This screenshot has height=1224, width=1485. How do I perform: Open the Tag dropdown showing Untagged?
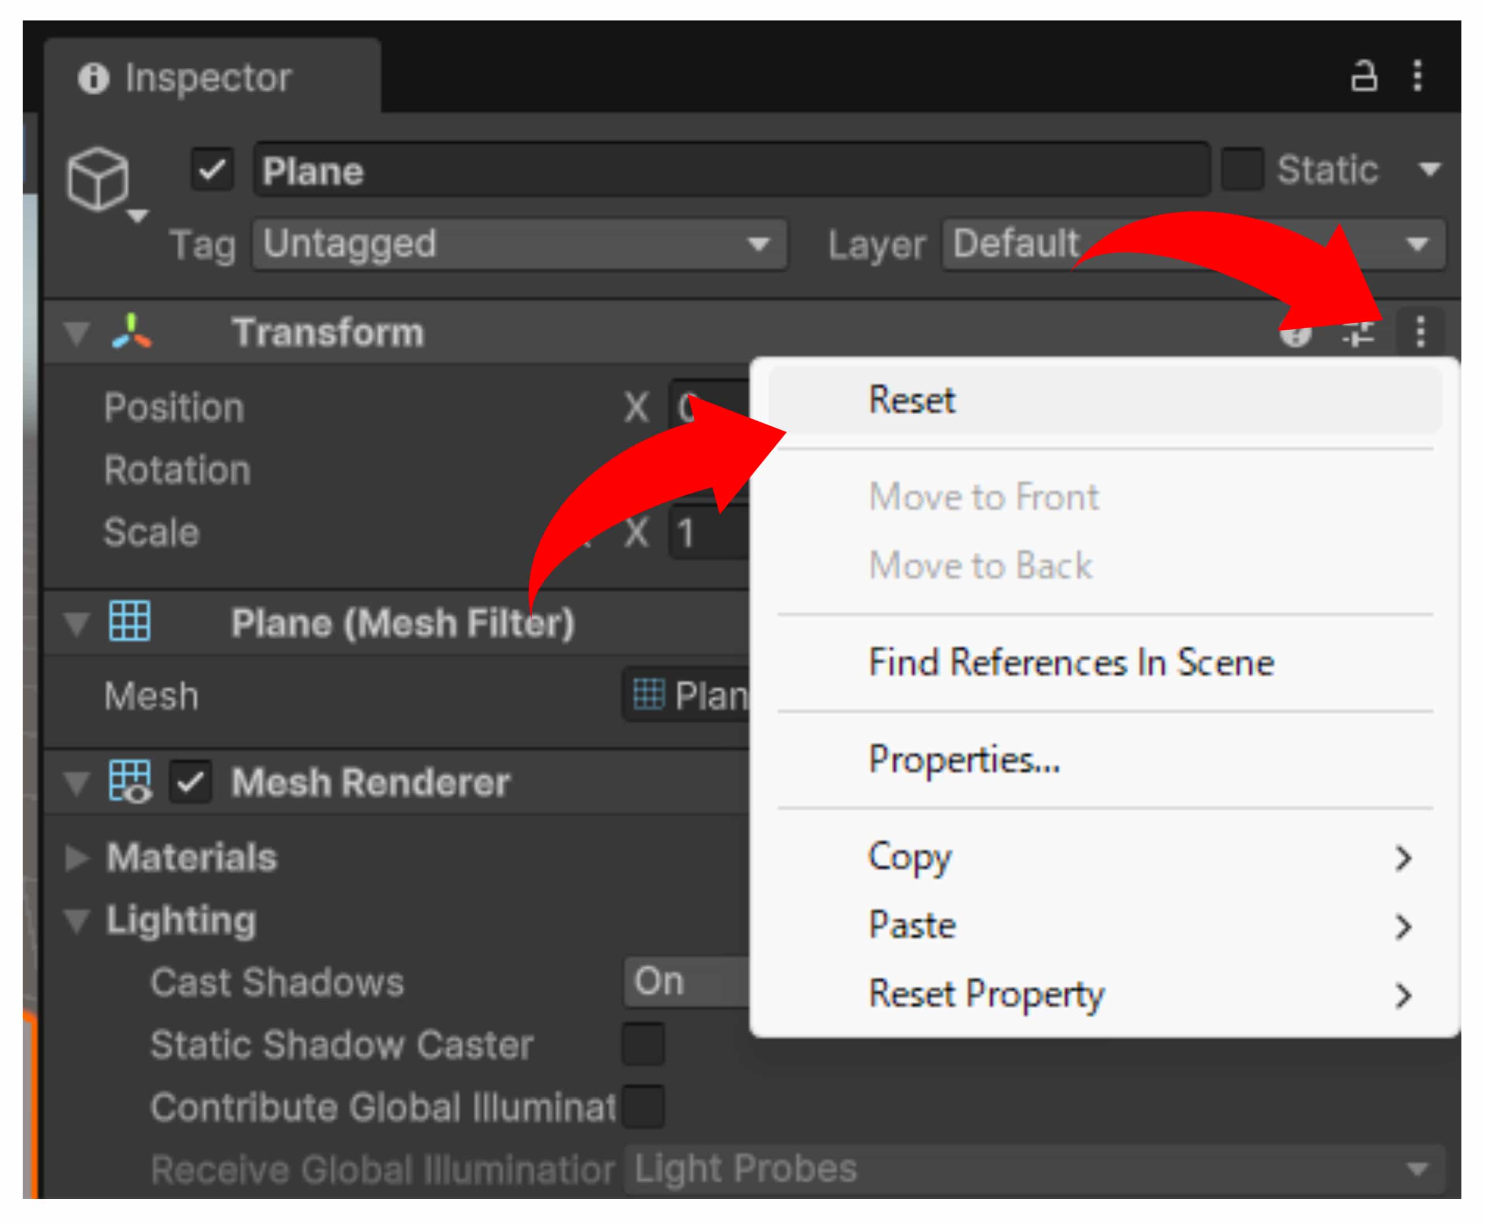520,245
